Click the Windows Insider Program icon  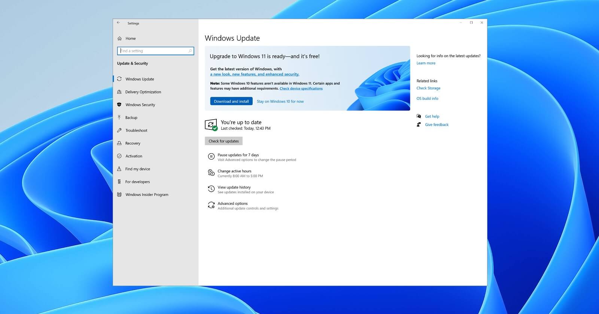[119, 195]
